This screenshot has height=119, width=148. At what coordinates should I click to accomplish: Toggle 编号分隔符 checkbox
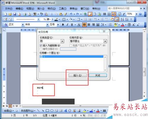(x=41, y=49)
